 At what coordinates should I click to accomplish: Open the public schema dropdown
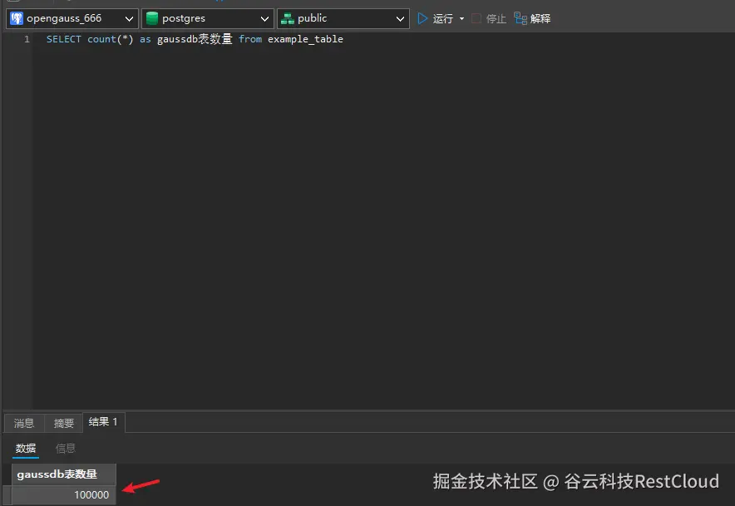pyautogui.click(x=343, y=19)
